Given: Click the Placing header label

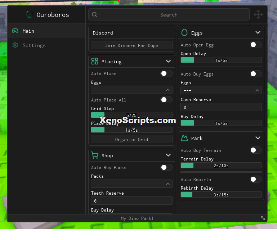Looking at the screenshot, I should pyautogui.click(x=111, y=62).
